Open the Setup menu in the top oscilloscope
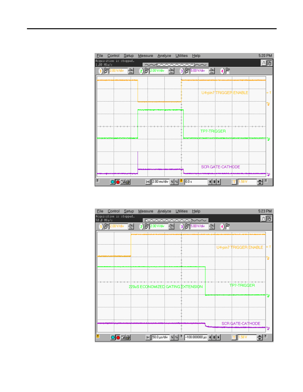 129,56
